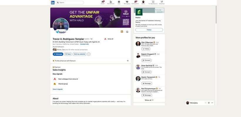
Task: Follow Realize in the promoted card
Action: tap(149, 30)
